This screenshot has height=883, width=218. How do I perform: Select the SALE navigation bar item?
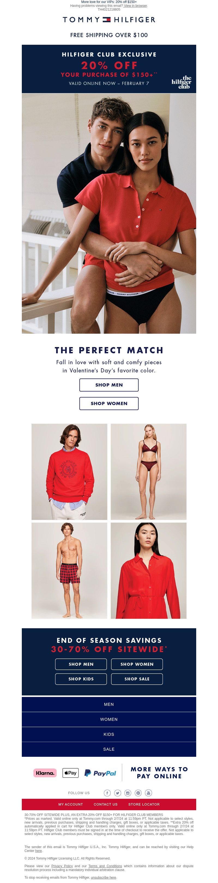tap(109, 749)
